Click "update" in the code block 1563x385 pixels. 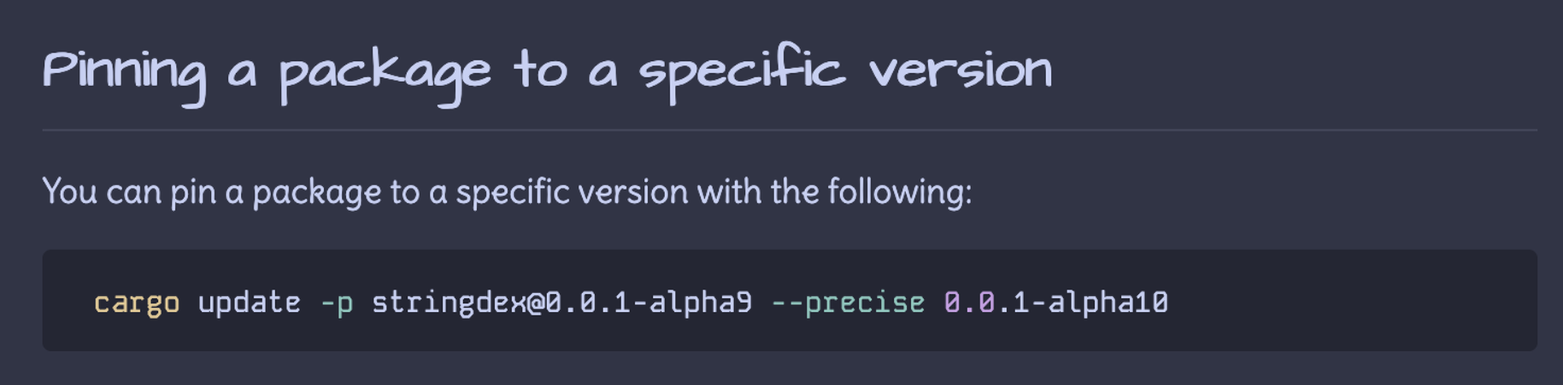click(249, 303)
